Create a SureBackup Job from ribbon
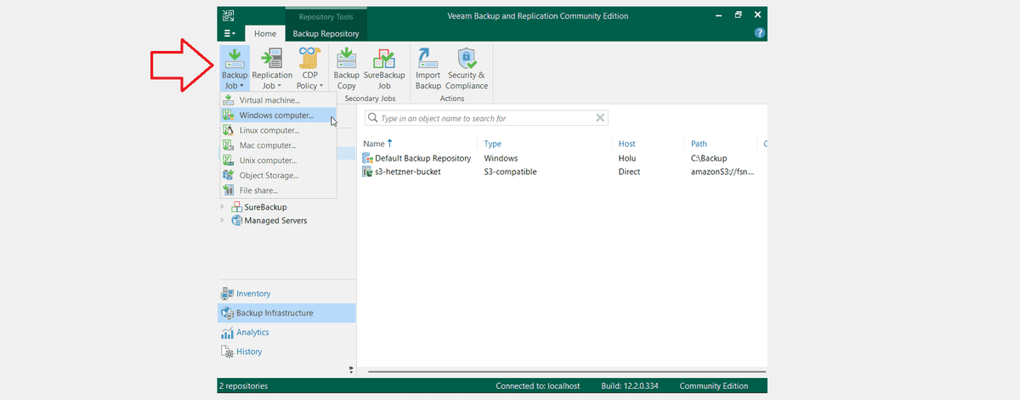This screenshot has width=1020, height=400. 384,69
